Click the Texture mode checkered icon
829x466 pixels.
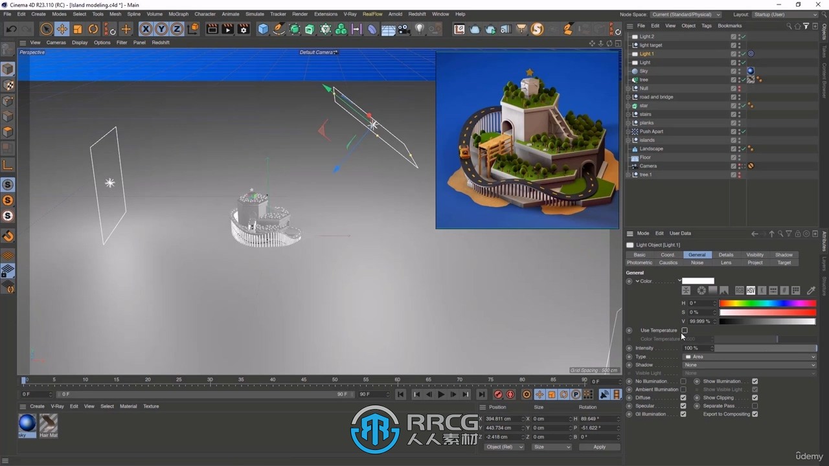click(x=8, y=85)
